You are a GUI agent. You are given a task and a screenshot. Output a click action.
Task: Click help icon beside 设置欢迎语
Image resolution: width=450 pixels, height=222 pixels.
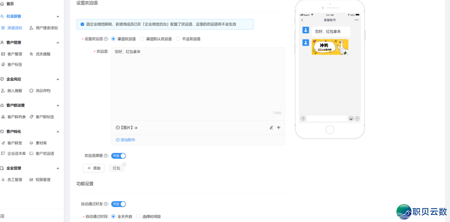pos(105,39)
